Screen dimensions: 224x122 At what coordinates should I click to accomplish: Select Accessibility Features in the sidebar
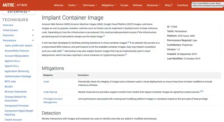pos(17,51)
